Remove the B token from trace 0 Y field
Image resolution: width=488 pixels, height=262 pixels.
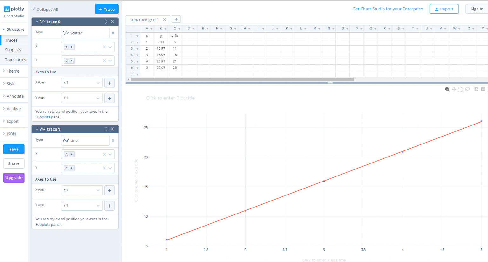(x=72, y=60)
